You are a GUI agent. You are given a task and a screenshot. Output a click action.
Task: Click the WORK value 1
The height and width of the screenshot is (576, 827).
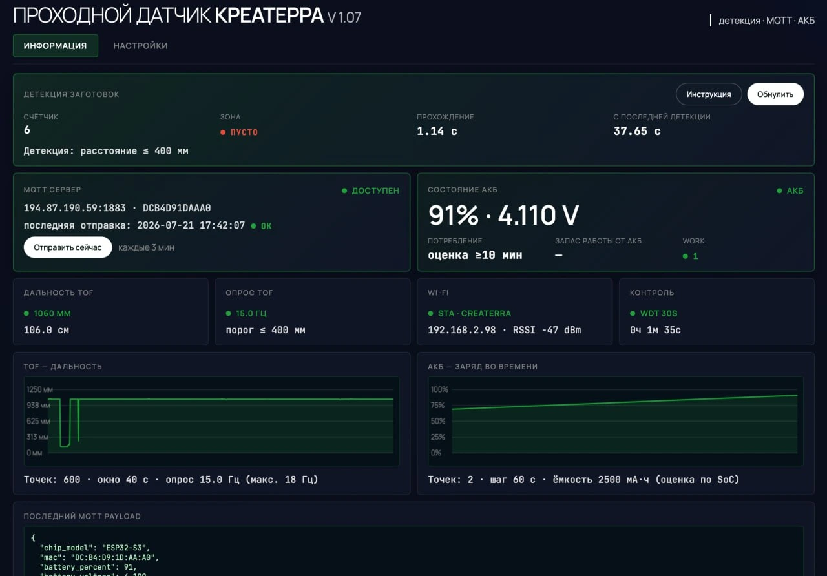pos(691,256)
